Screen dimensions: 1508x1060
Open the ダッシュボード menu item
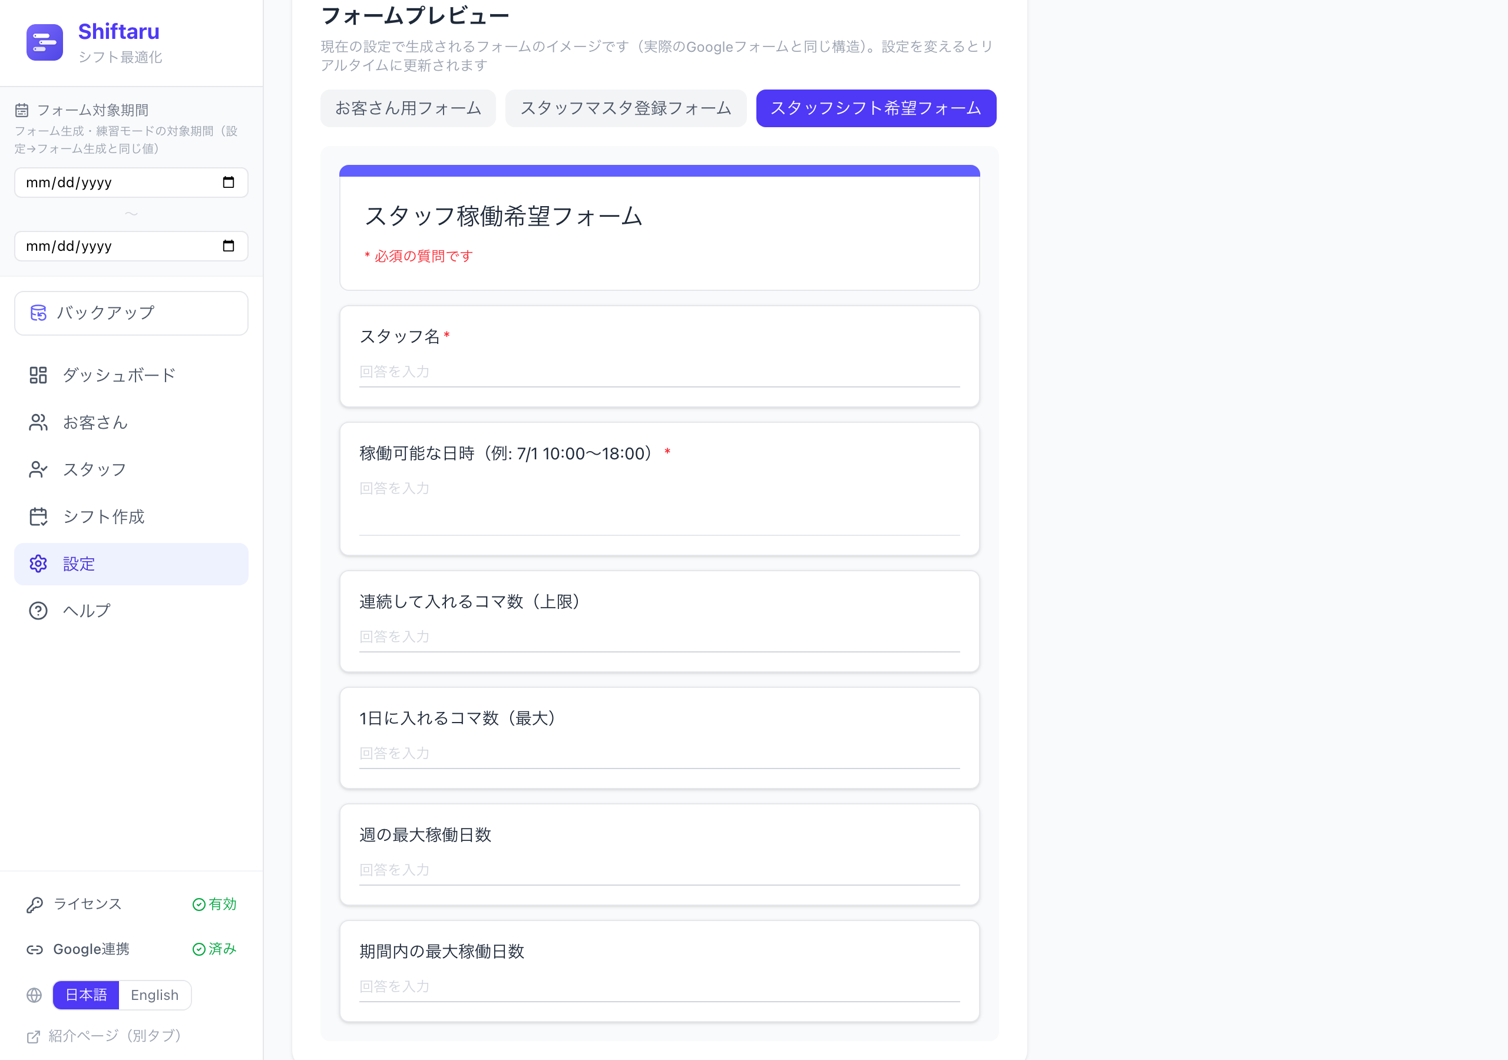point(131,375)
